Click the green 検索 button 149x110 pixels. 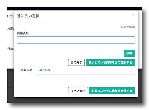129,53
